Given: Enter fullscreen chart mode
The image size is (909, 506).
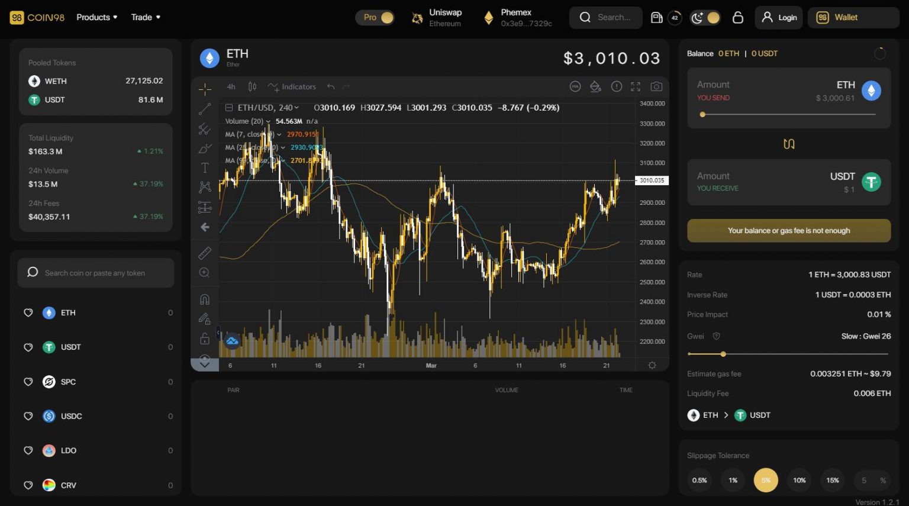Looking at the screenshot, I should 636,86.
